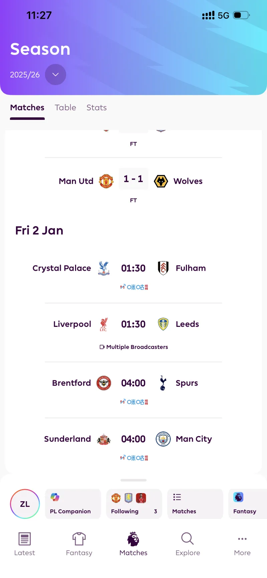Open Explore magnifier icon
The width and height of the screenshot is (267, 578).
point(188,539)
